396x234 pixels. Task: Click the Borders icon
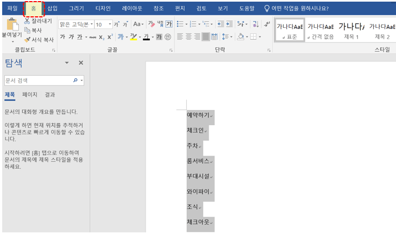[x=253, y=37]
